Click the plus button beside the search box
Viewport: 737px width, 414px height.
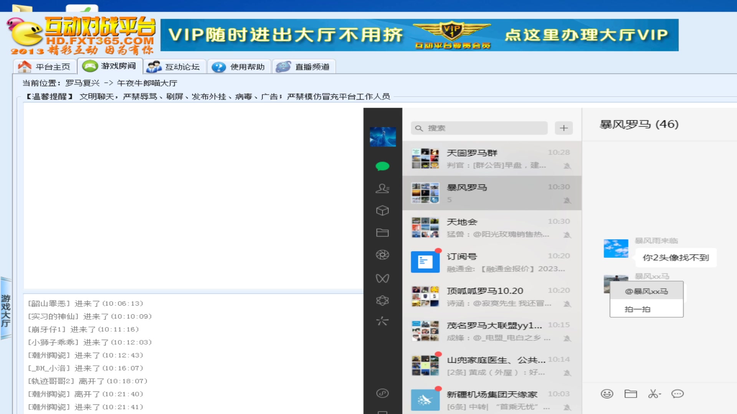pyautogui.click(x=563, y=128)
